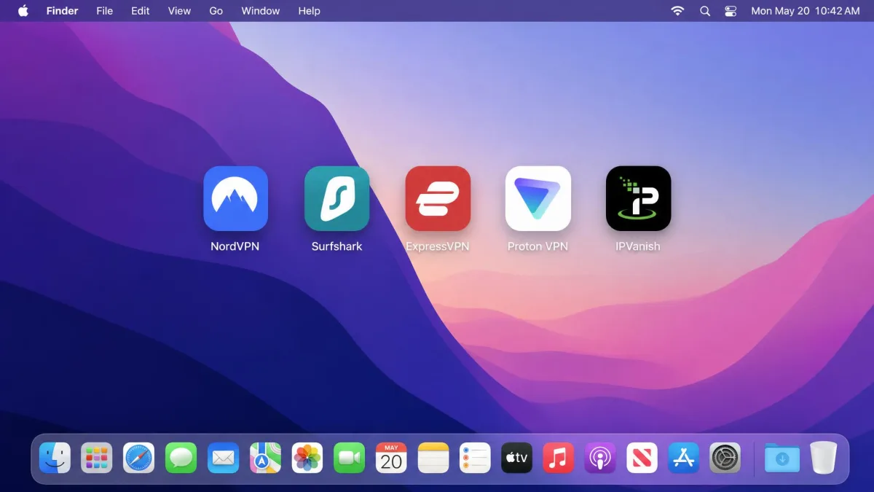Open Reminders in the Dock
The width and height of the screenshot is (874, 492).
(475, 458)
